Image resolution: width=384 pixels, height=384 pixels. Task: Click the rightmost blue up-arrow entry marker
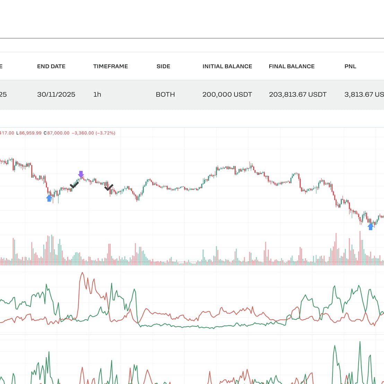coord(370,226)
